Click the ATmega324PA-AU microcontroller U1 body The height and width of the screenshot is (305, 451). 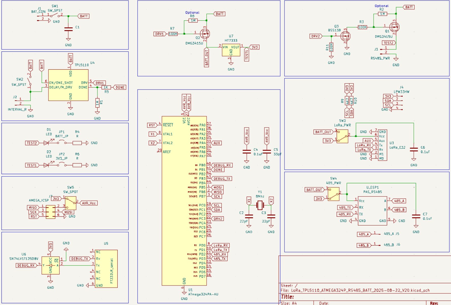click(x=184, y=200)
